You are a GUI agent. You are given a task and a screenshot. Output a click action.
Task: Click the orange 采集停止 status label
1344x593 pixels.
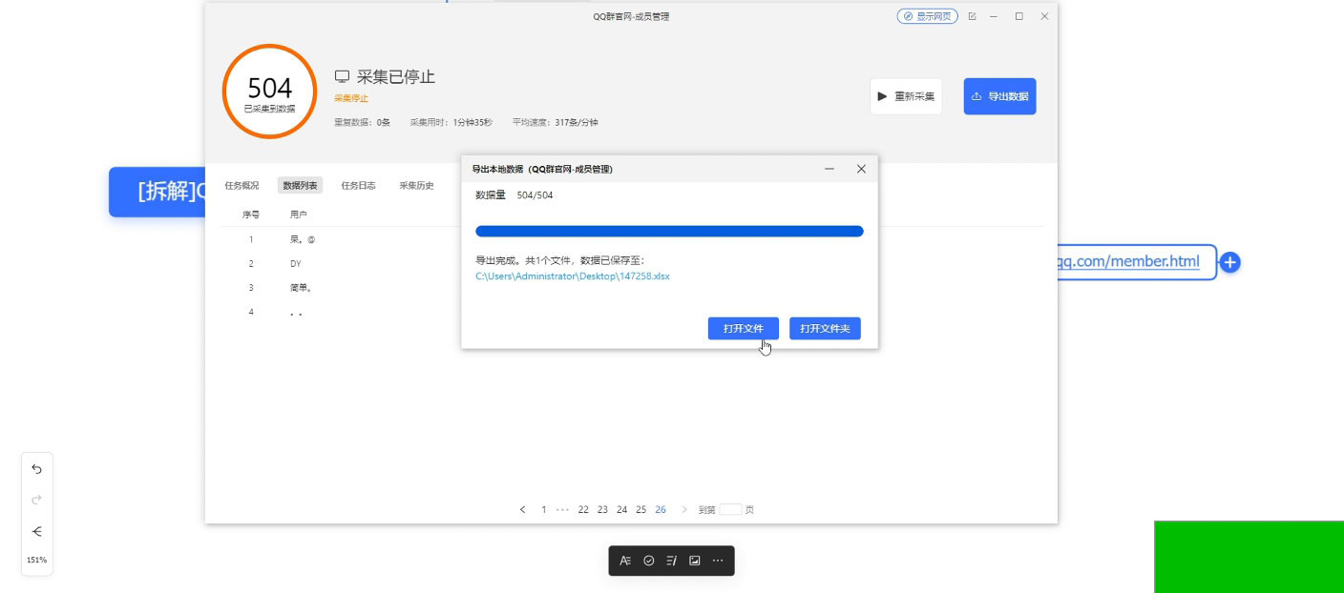[x=351, y=98]
